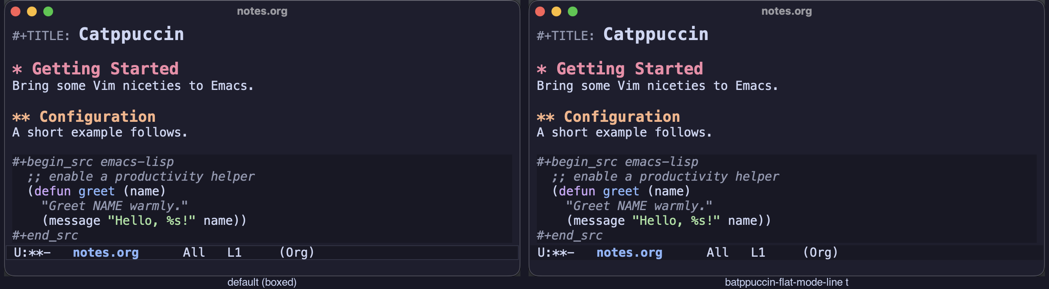Click the double stars before Configuration, right window
This screenshot has height=289, width=1049.
tap(546, 118)
